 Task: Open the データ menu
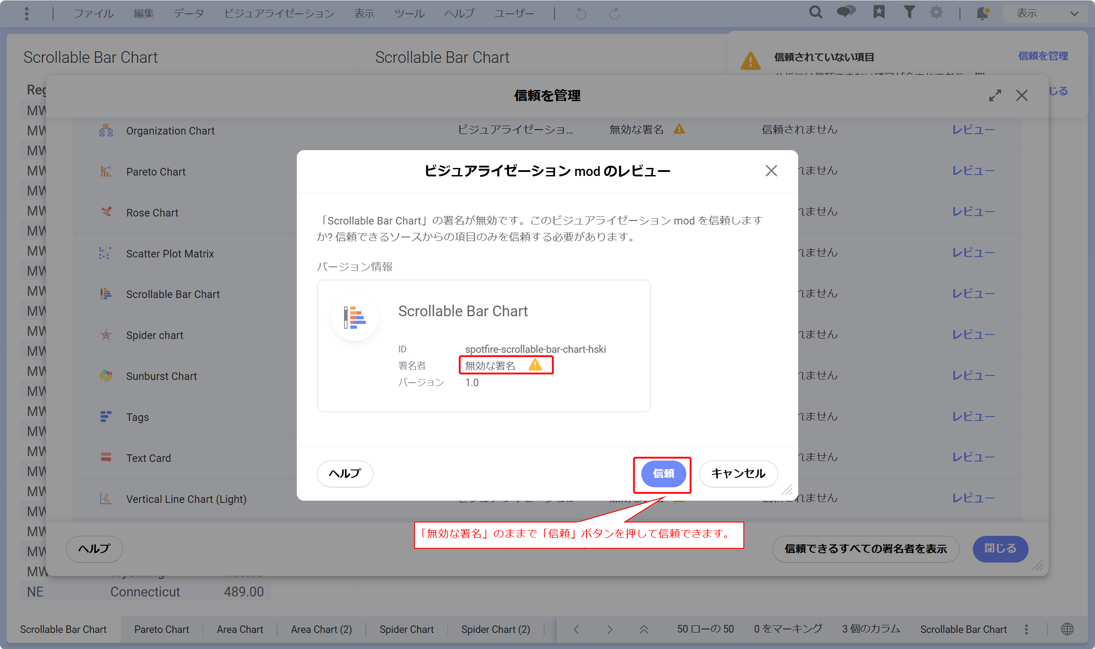(189, 13)
